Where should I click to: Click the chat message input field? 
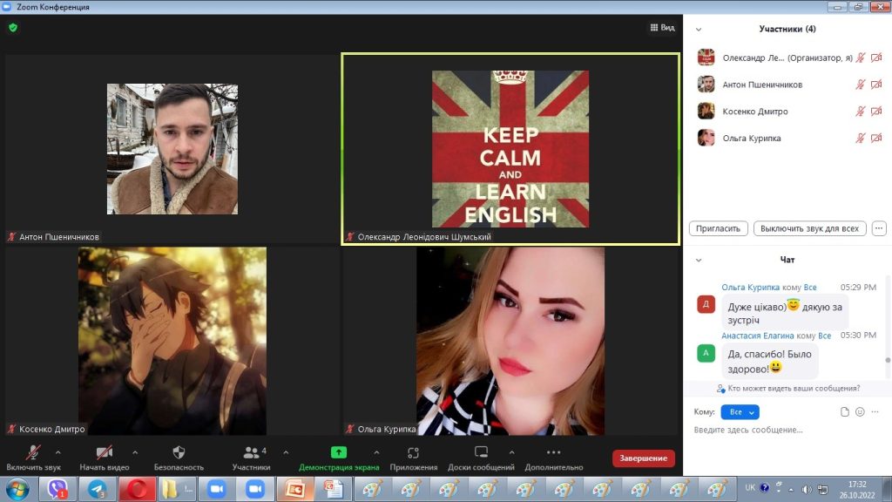(x=787, y=430)
